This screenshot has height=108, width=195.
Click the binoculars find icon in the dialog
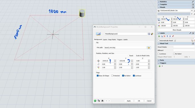[x=102, y=101]
